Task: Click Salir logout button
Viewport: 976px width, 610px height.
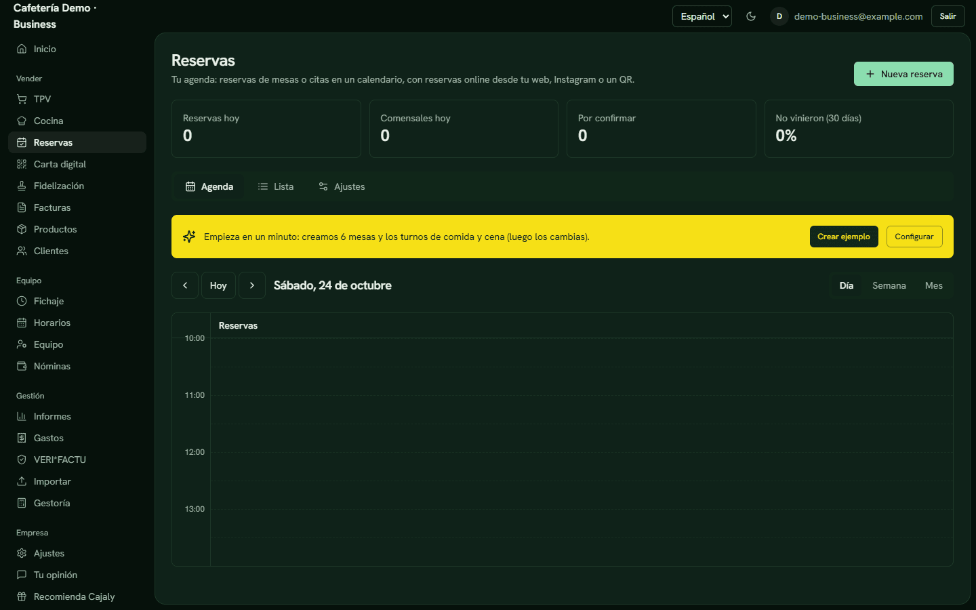Action: pyautogui.click(x=948, y=16)
